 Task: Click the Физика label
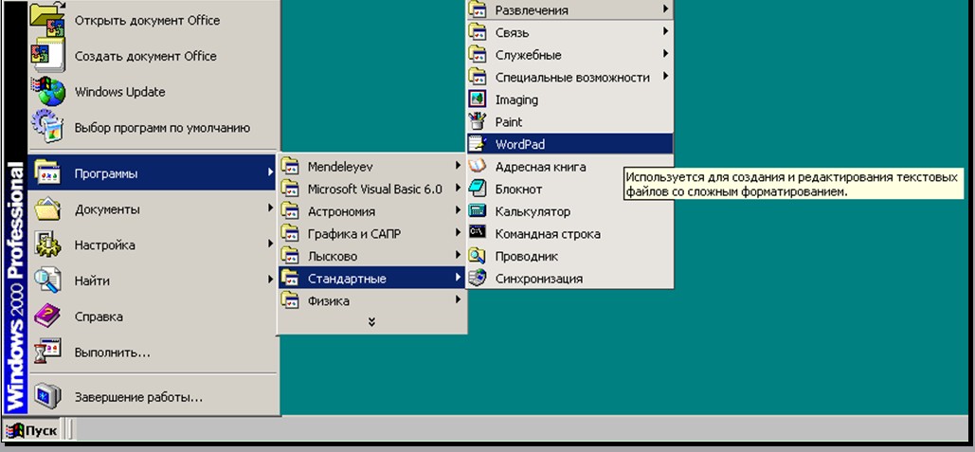(328, 301)
